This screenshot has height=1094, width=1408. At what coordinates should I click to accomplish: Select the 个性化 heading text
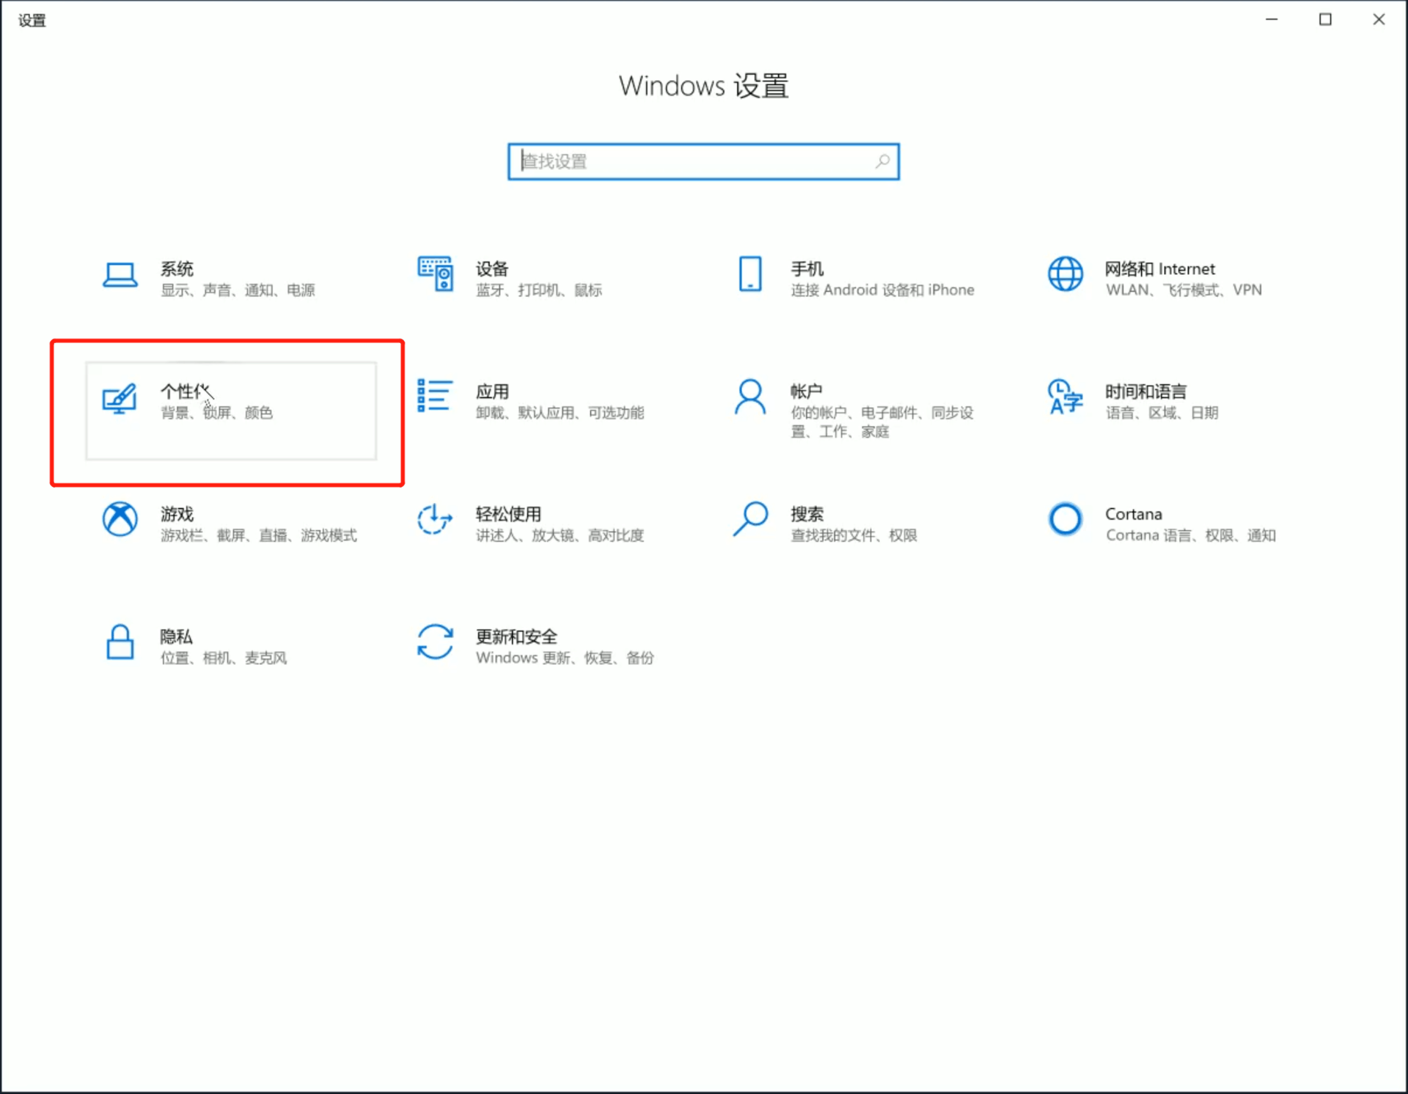pyautogui.click(x=186, y=392)
